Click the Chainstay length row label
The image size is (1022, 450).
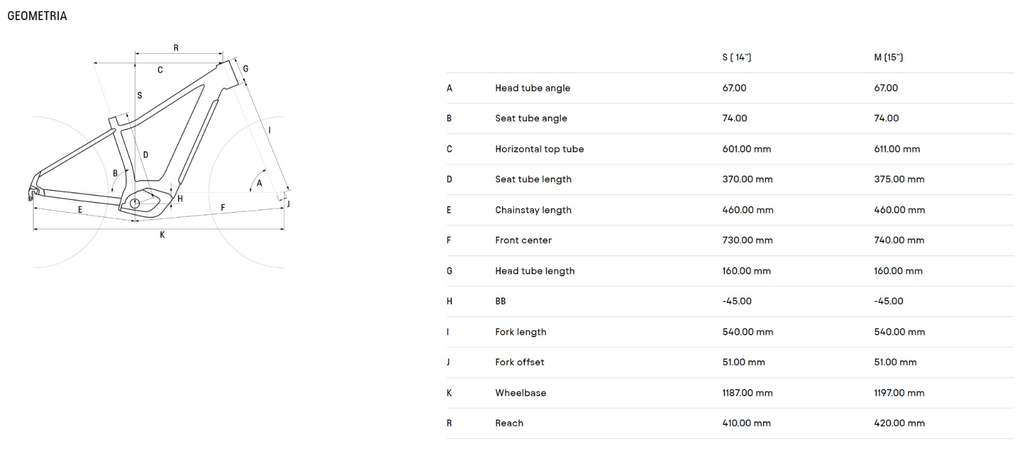click(x=533, y=210)
